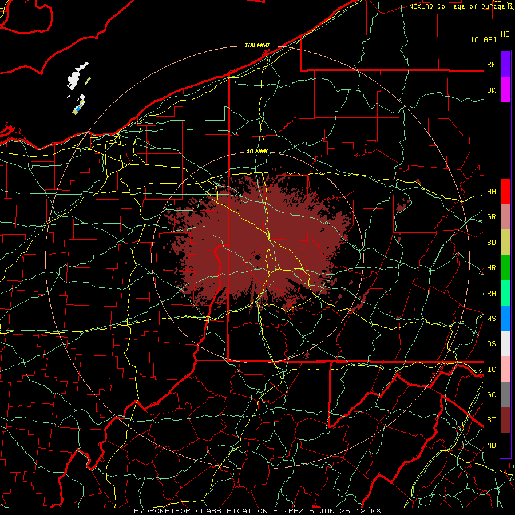
Task: Click the "HHC" product code text
Action: (x=503, y=34)
